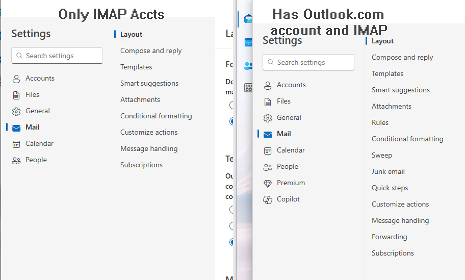Open Rules in the right window

380,122
